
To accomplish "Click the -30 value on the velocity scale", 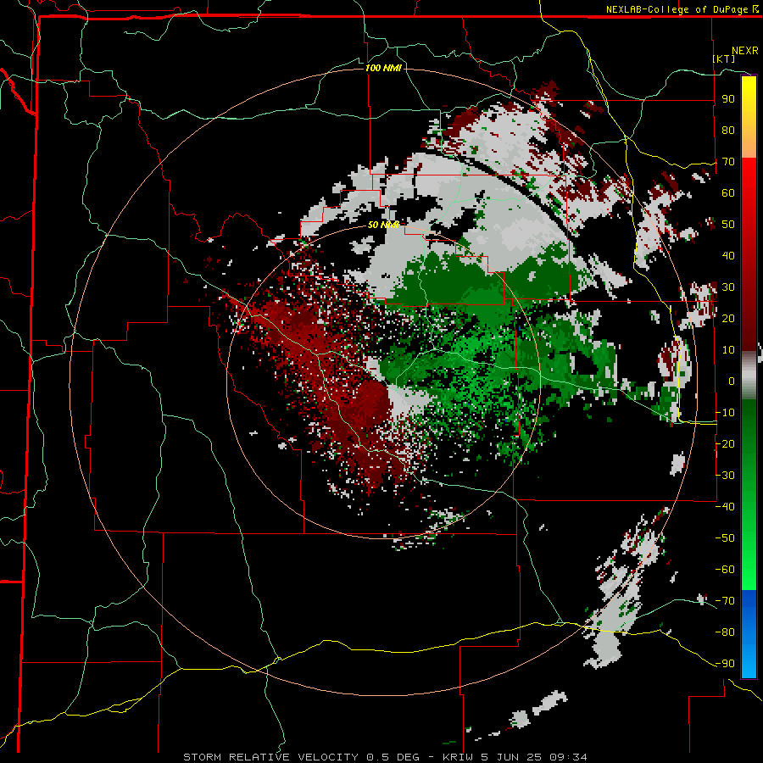I will pyautogui.click(x=725, y=476).
